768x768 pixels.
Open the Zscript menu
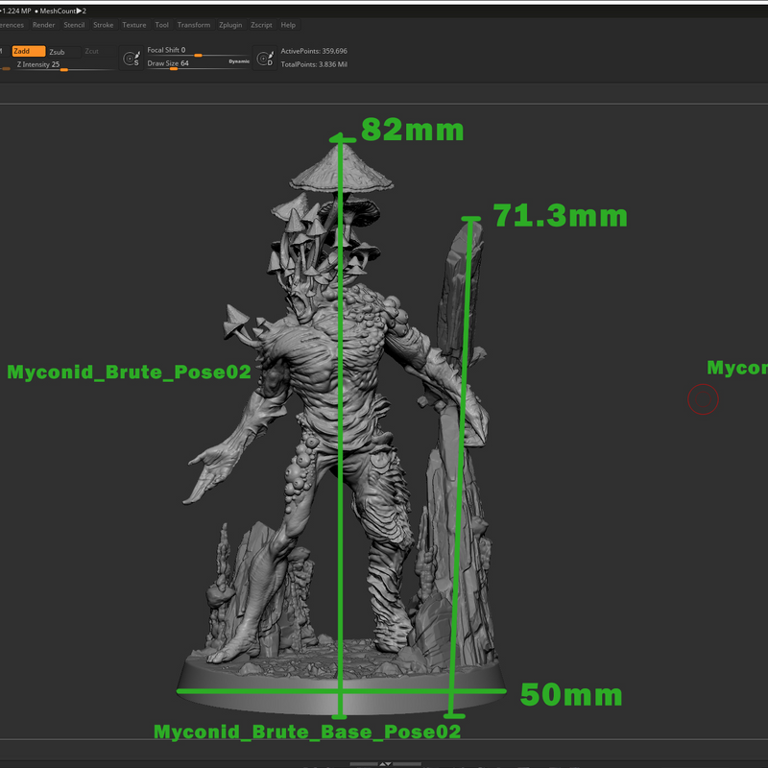261,25
